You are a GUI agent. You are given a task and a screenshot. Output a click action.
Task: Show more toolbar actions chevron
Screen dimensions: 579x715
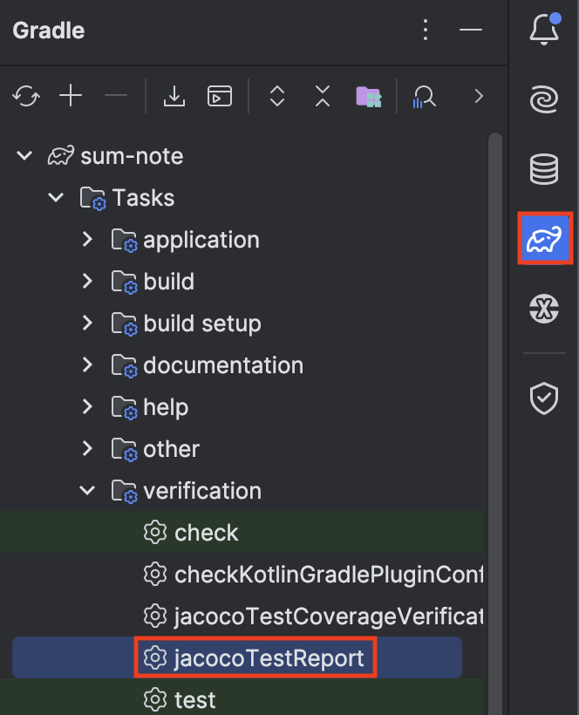[478, 96]
